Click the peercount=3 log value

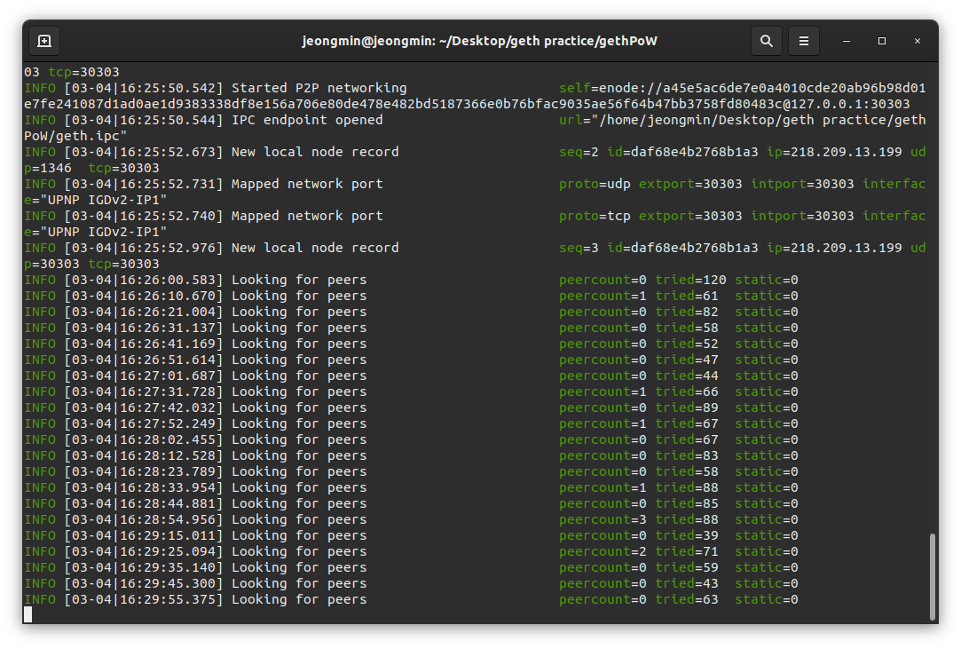pos(603,519)
